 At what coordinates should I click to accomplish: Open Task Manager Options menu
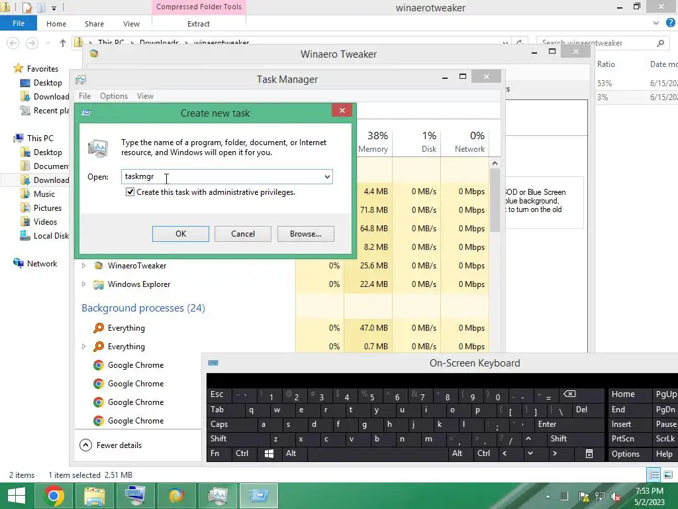[114, 95]
